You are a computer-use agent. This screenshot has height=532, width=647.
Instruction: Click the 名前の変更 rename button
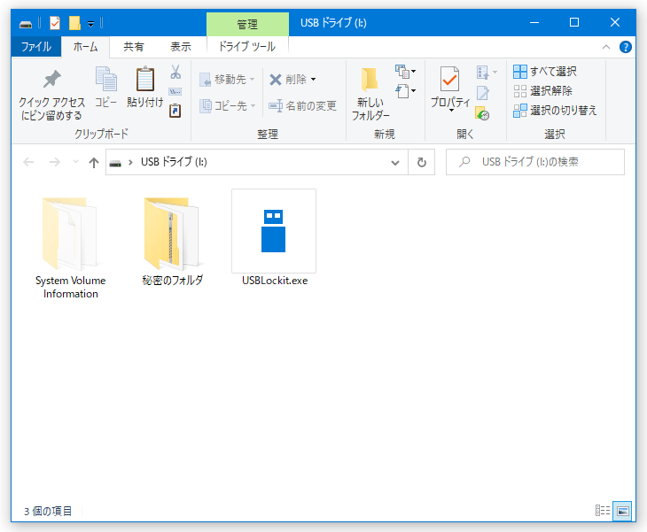[302, 106]
